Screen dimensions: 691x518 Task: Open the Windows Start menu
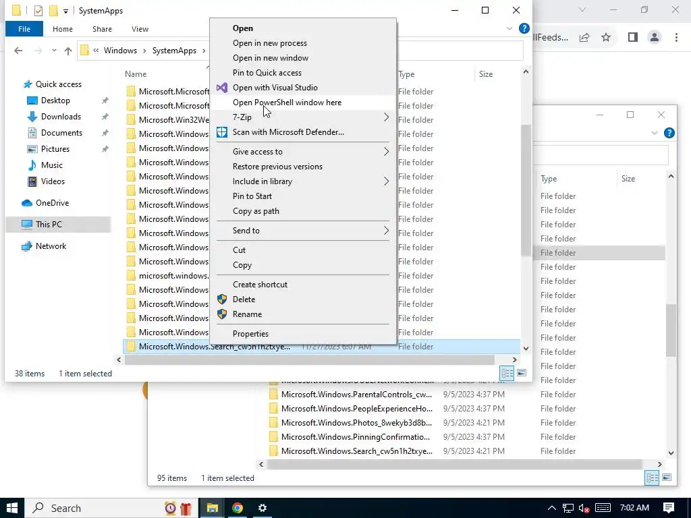point(12,508)
